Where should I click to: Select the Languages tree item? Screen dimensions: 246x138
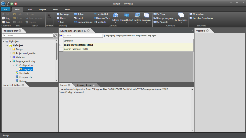[26, 69]
